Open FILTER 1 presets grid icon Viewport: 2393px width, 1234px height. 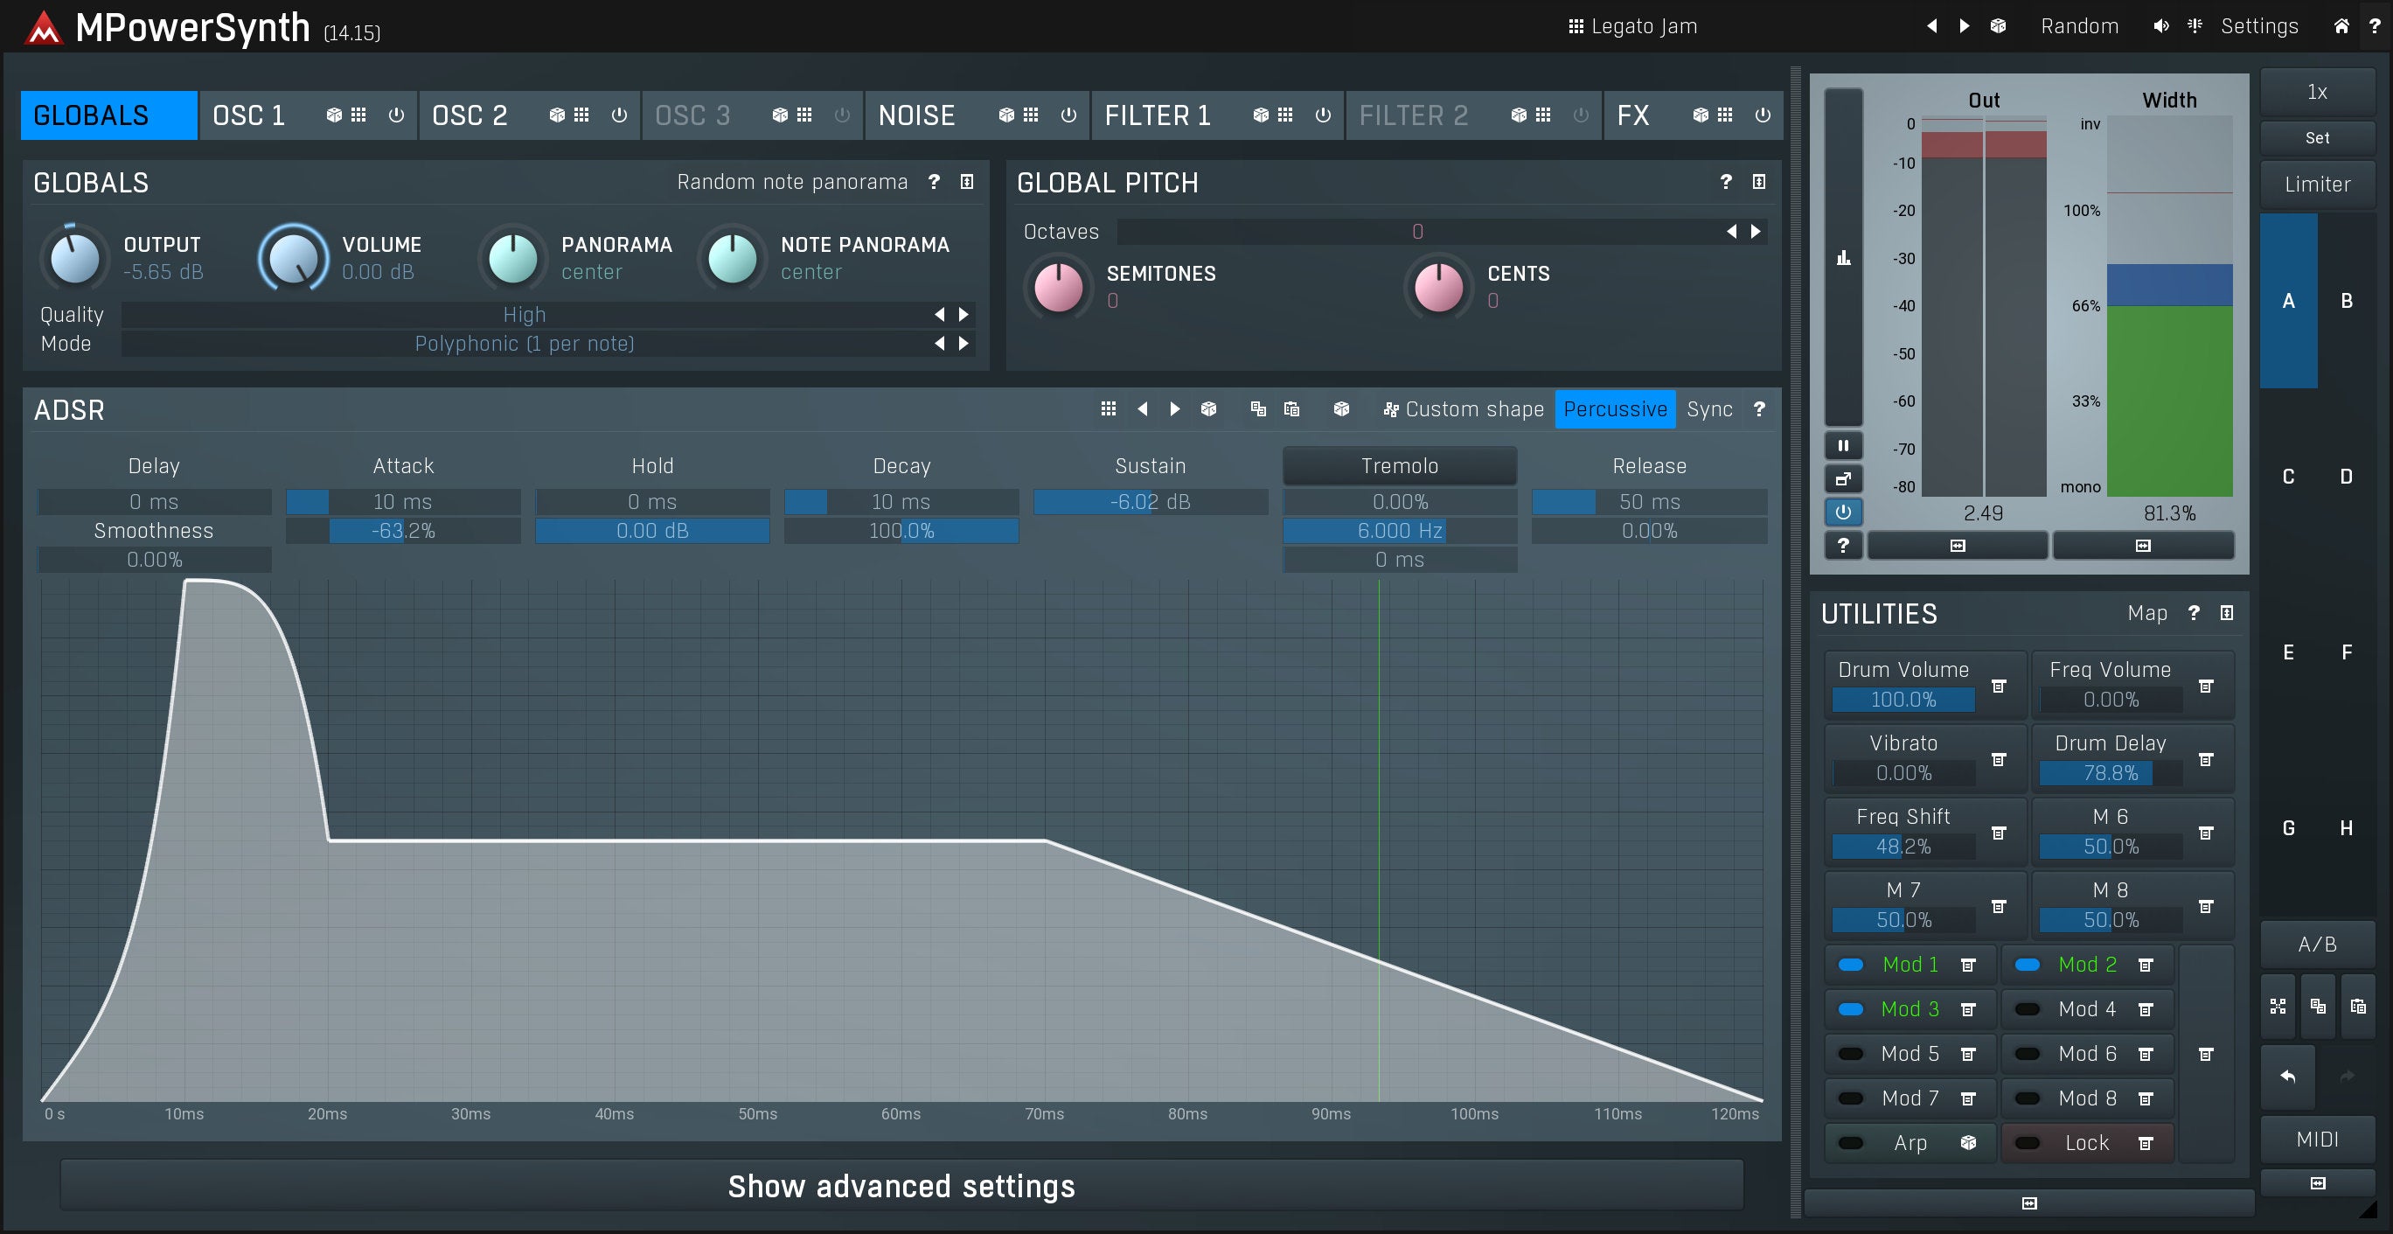[x=1284, y=115]
